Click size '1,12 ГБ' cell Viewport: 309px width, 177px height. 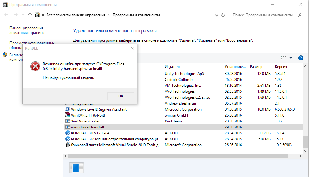pyautogui.click(x=265, y=133)
